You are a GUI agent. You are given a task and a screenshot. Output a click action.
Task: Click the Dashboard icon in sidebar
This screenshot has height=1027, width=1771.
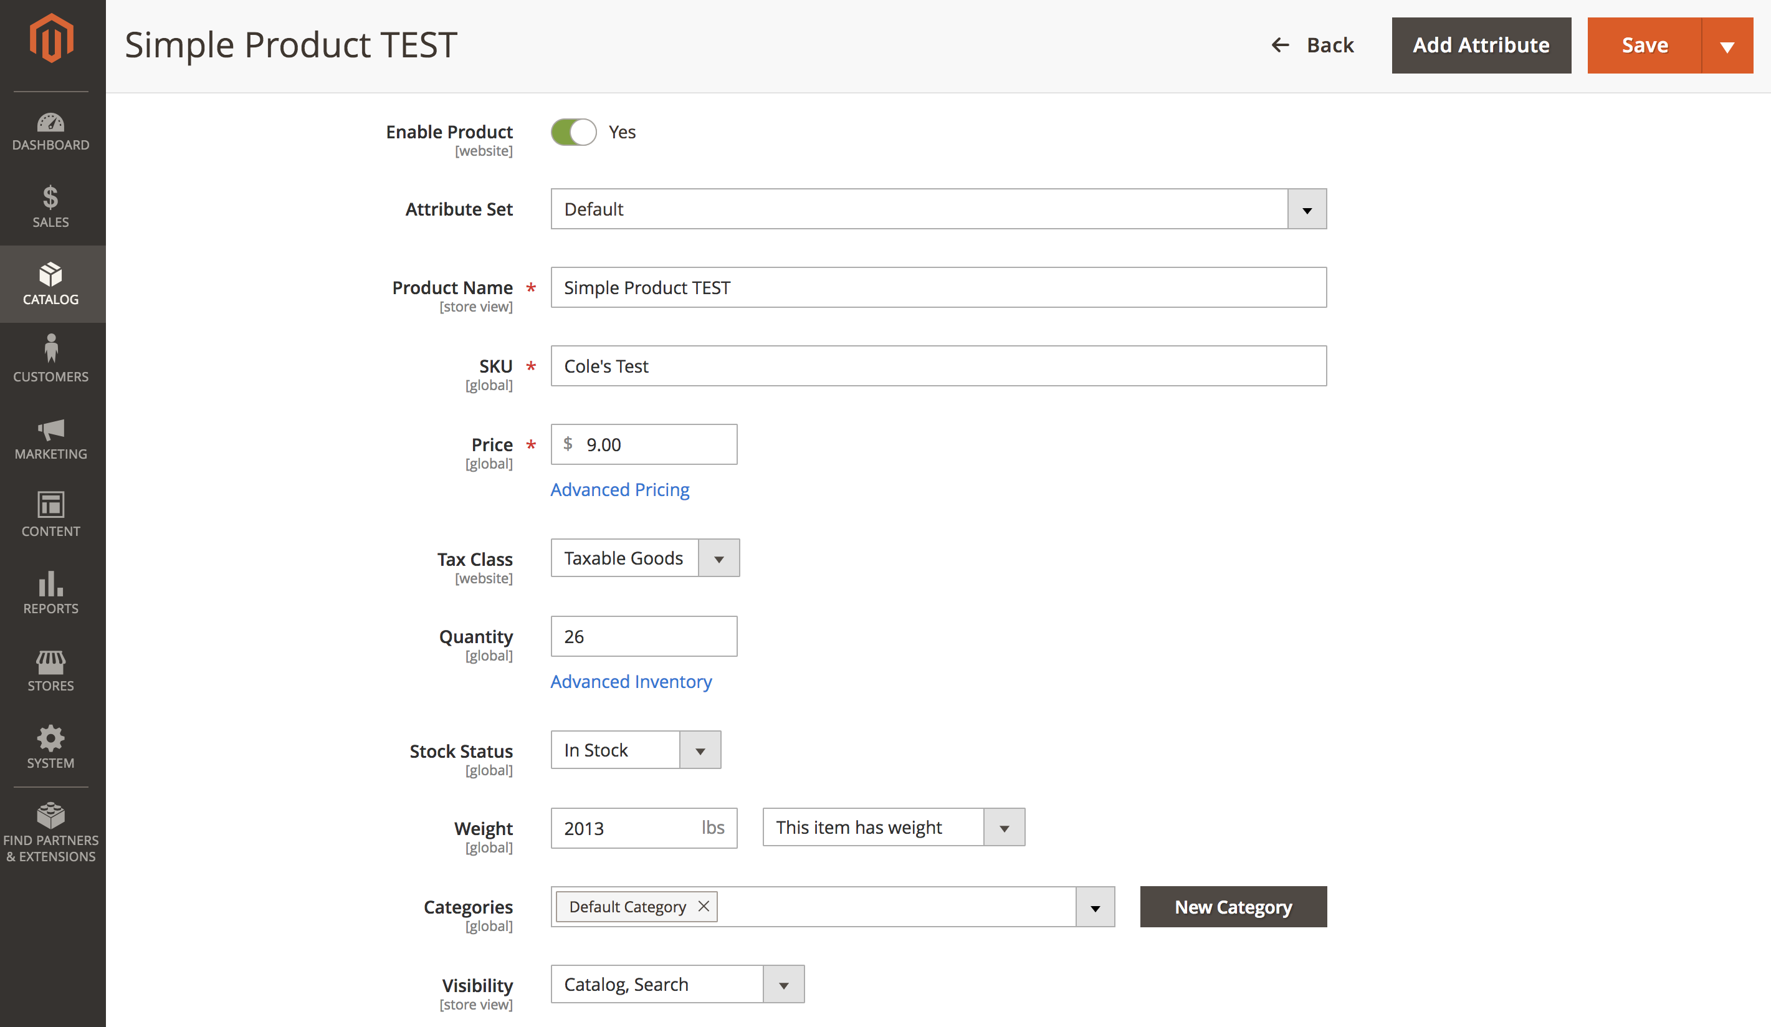click(49, 121)
